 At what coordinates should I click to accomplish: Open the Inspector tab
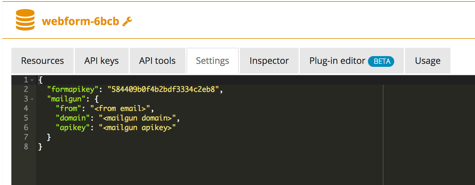tap(269, 61)
